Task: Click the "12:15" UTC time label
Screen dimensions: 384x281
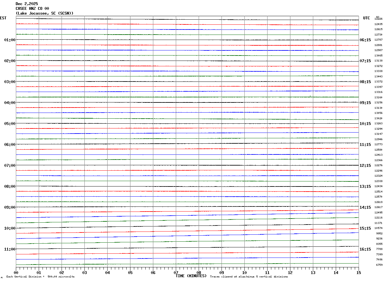Action: [365, 166]
